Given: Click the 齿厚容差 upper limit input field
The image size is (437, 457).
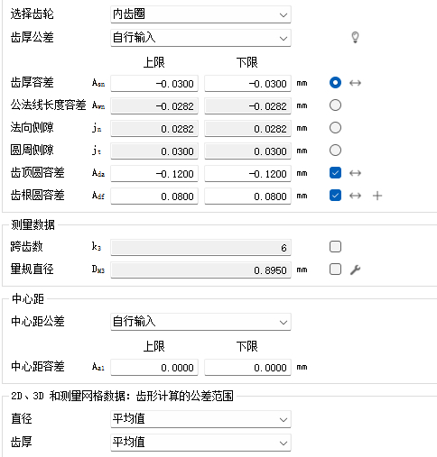Looking at the screenshot, I should [154, 83].
